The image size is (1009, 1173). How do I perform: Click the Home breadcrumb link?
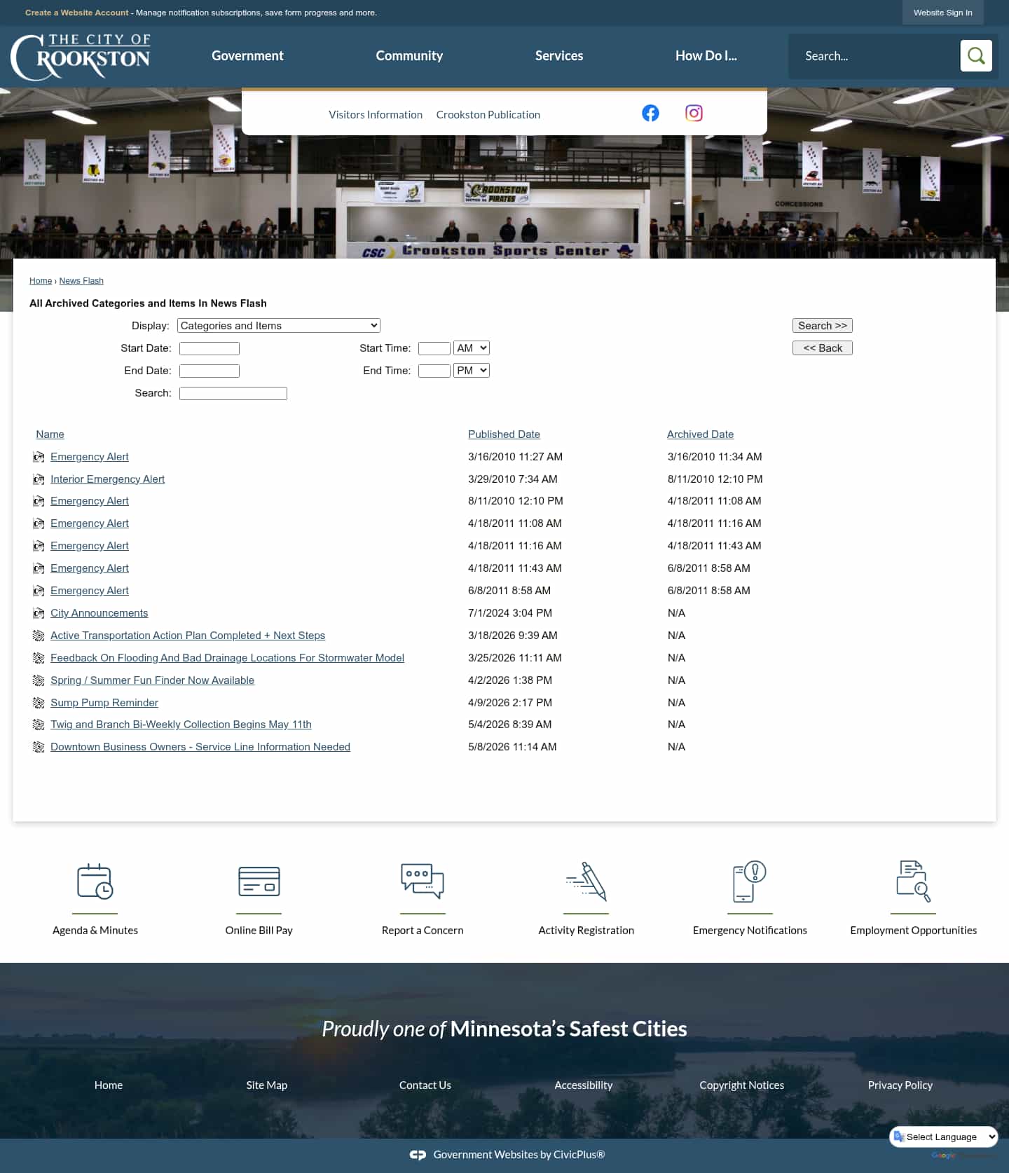pos(41,280)
